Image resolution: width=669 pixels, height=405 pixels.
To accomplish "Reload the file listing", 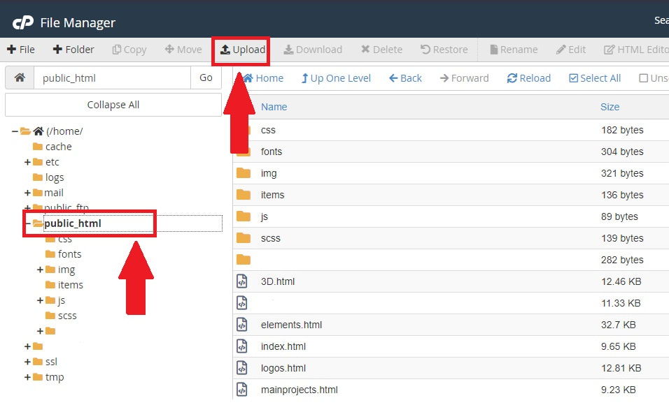I will tap(528, 78).
